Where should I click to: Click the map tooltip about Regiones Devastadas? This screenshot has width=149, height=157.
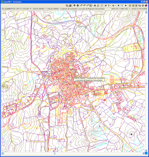tap(89, 79)
